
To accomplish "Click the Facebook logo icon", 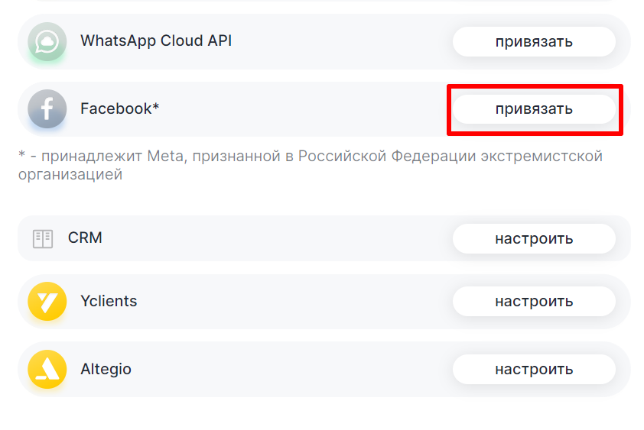I will [x=47, y=108].
